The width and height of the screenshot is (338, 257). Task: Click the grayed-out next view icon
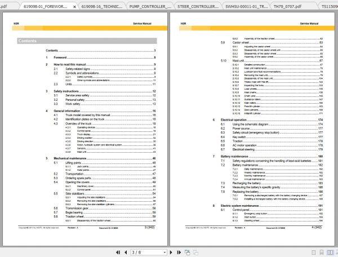[195, 252]
